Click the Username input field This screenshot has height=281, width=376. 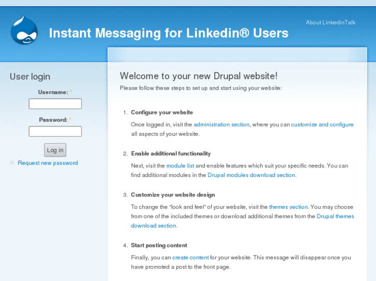coord(55,104)
